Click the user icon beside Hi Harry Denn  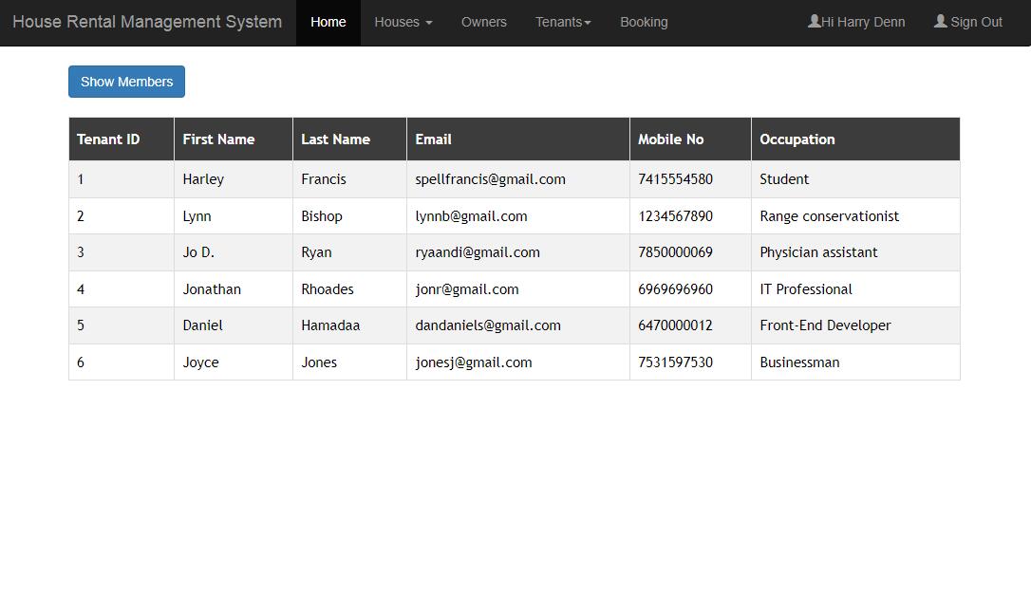814,21
